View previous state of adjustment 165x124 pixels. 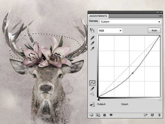146,115
